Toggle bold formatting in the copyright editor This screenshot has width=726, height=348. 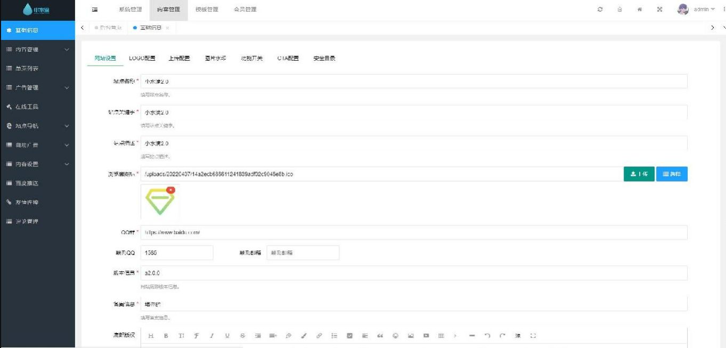166,336
